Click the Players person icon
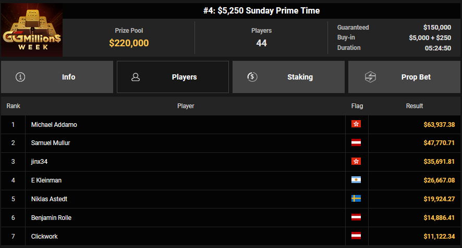462x248 pixels. click(136, 77)
